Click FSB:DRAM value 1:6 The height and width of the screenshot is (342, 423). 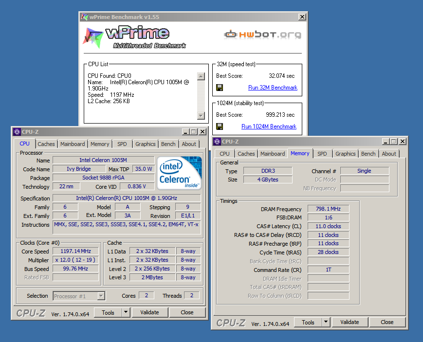pyautogui.click(x=328, y=217)
